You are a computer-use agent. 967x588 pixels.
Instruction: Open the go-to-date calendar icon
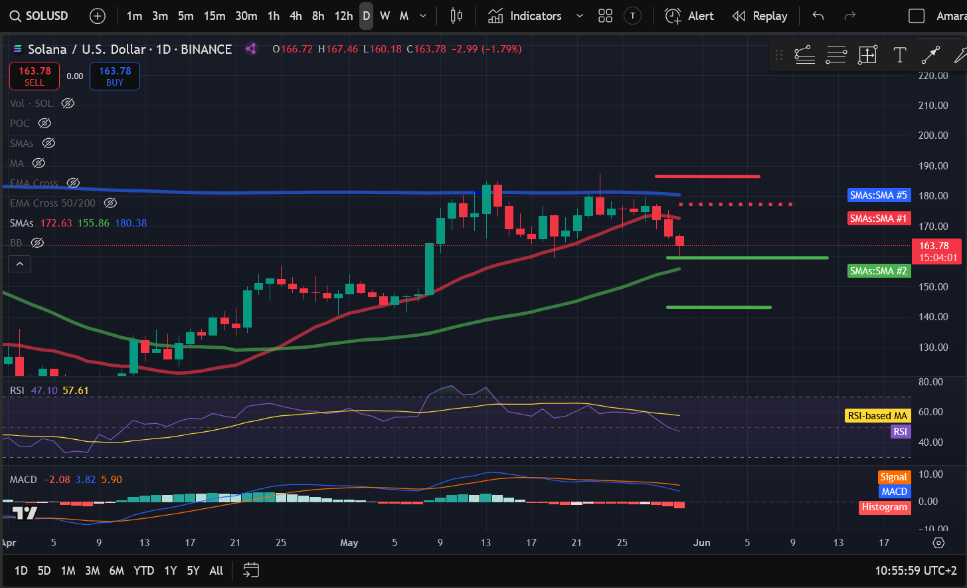[251, 570]
